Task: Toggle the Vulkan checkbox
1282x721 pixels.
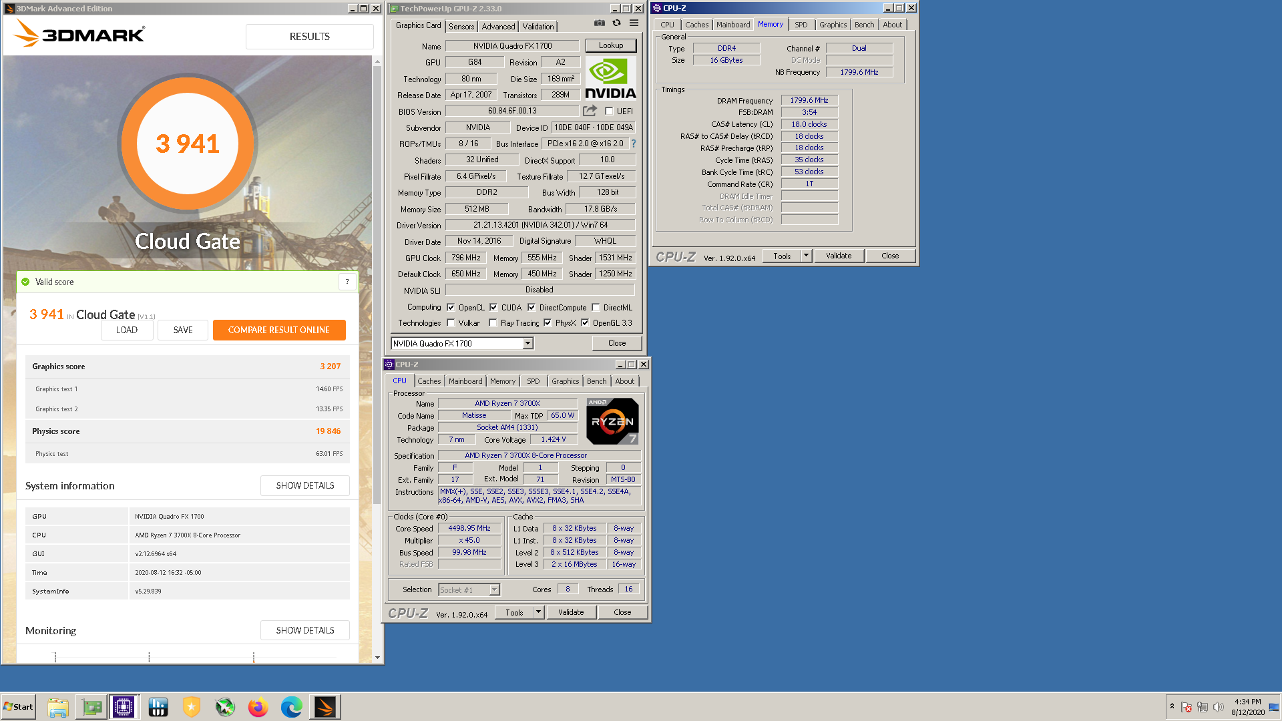Action: tap(451, 323)
